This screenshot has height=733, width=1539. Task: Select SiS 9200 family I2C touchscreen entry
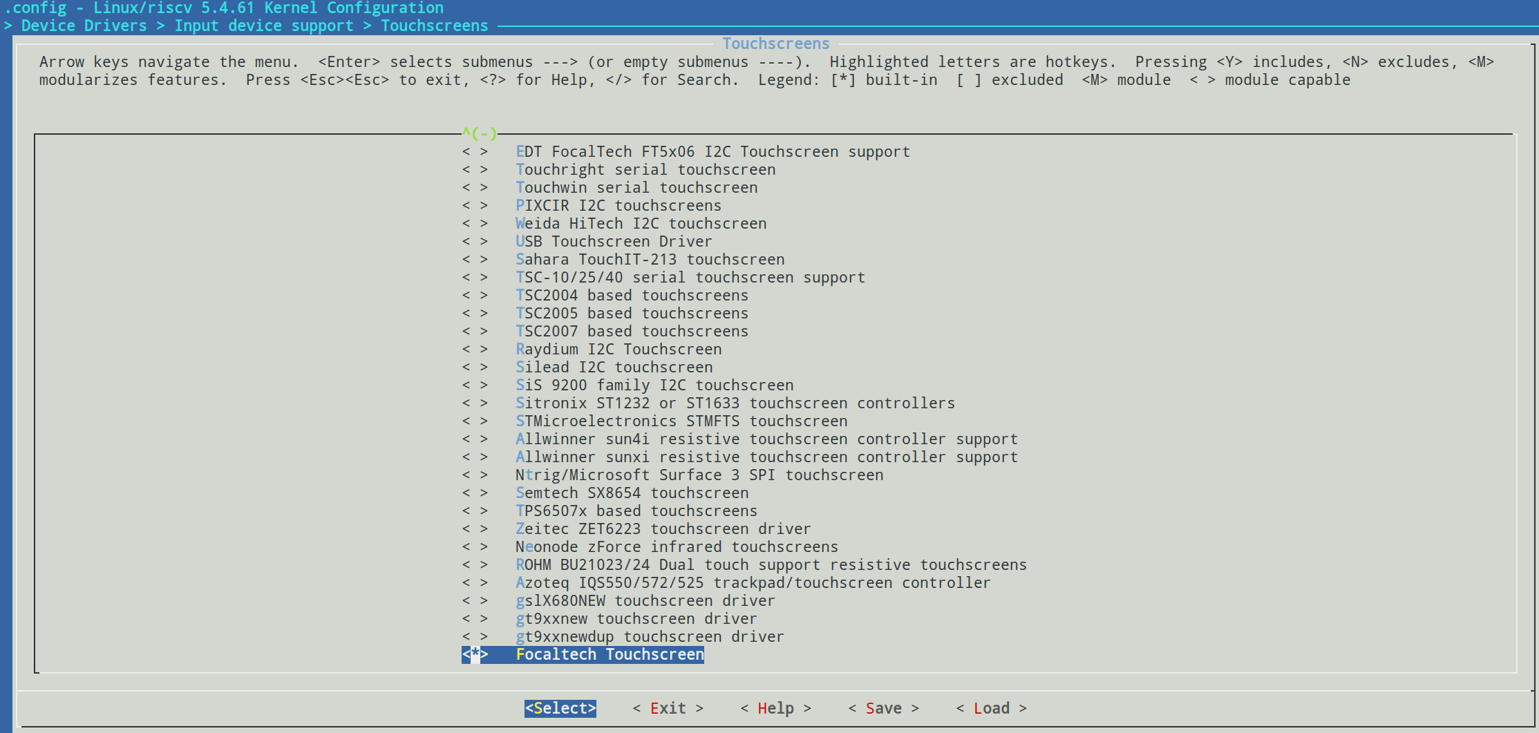[x=654, y=385]
